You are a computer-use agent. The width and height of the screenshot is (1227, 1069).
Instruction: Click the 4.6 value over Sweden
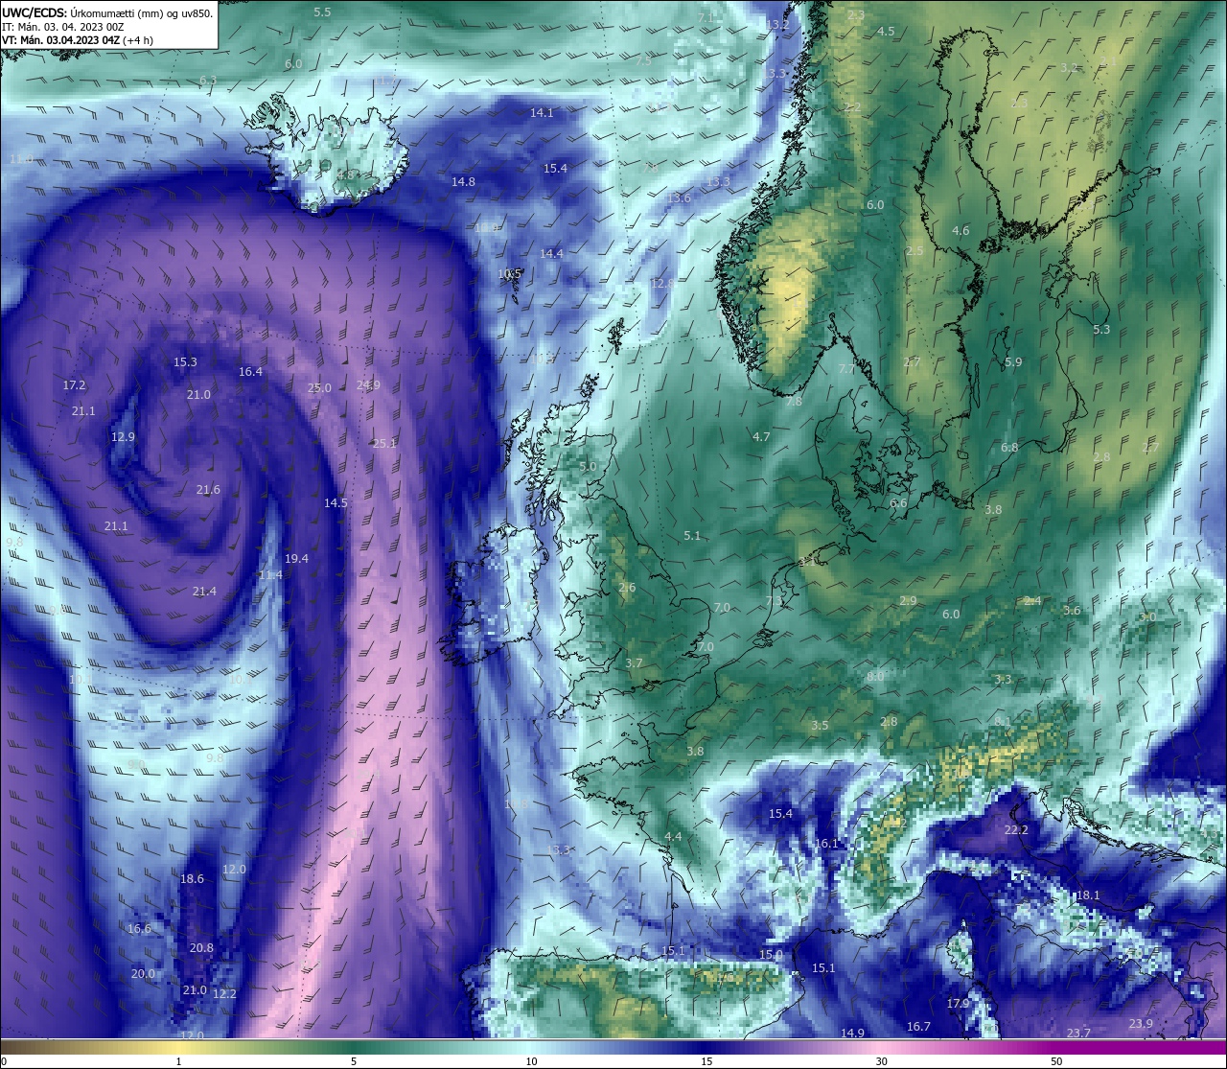pos(961,231)
